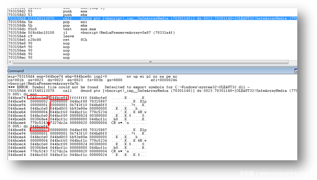
Task: Select the red-boxed 00000002 value
Action: coord(39,130)
